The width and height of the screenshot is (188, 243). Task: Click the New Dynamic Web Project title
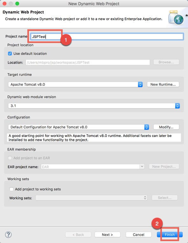click(x=94, y=4)
